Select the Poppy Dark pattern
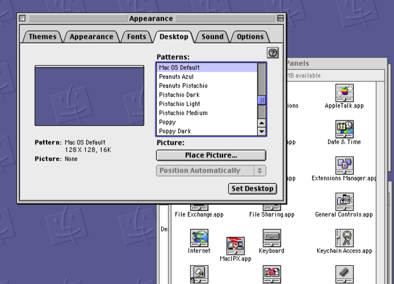 [207, 131]
